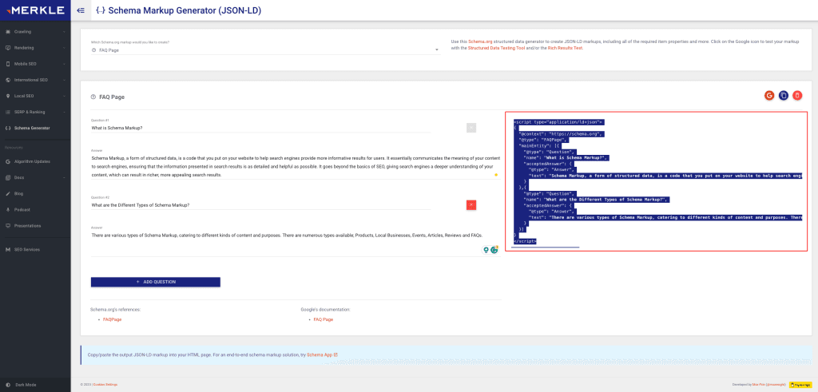Viewport: 818px width, 392px height.
Task: Expand the SERP & Ranking menu chevron
Action: [x=64, y=112]
